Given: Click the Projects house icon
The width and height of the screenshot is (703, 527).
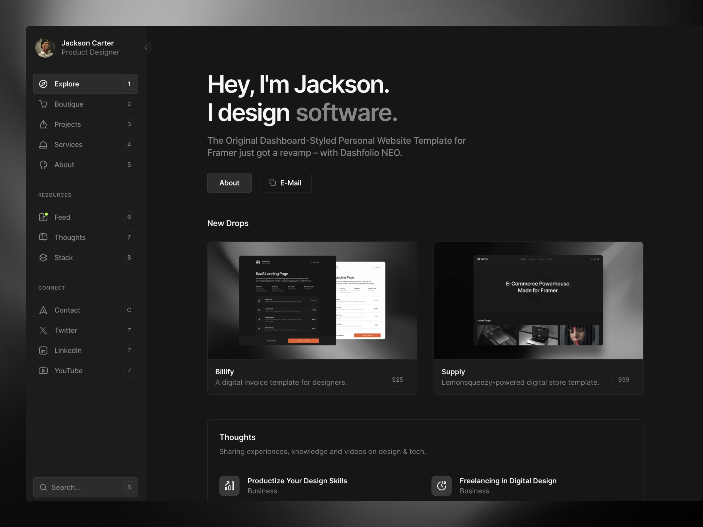Looking at the screenshot, I should 43,124.
